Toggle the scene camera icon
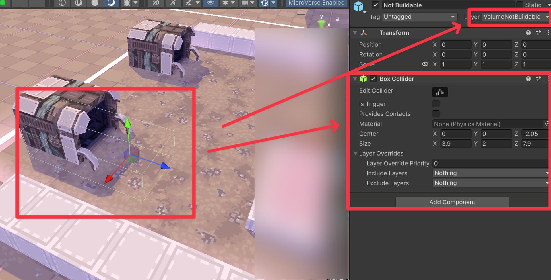 click(x=245, y=3)
